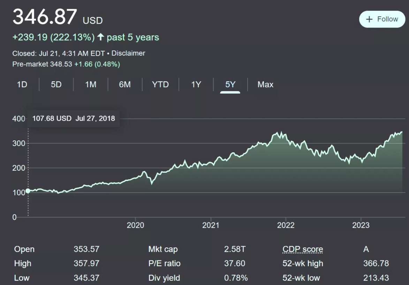Switch to the 1Y chart range
The image size is (409, 285).
196,84
